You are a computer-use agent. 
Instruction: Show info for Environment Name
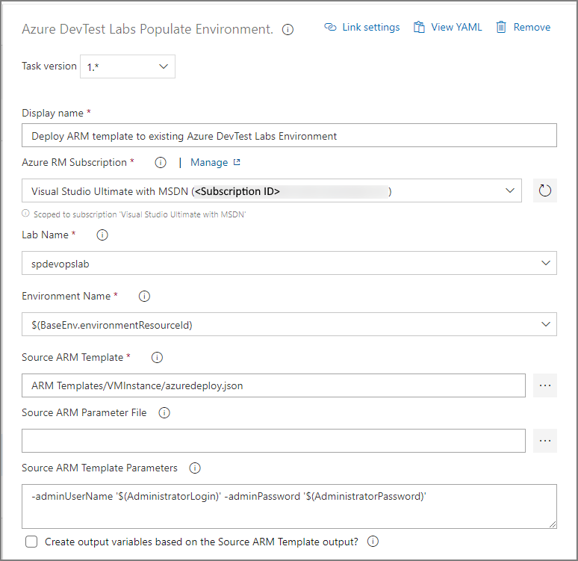(x=144, y=296)
